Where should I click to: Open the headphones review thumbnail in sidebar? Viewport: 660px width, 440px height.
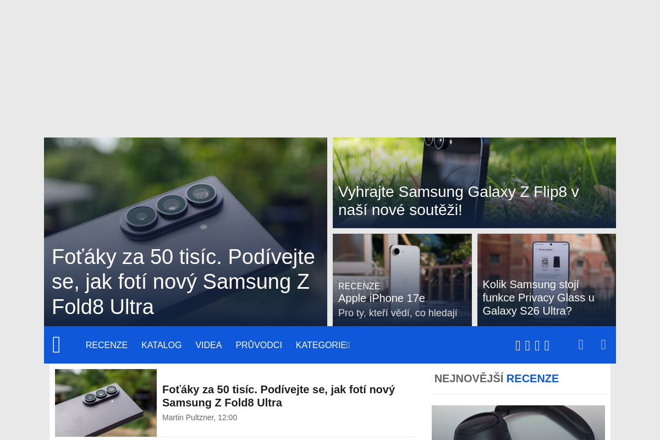tap(518, 422)
